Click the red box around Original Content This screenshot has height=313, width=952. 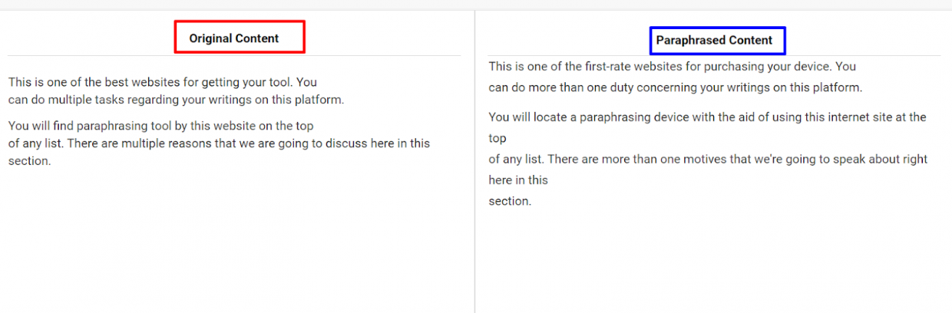240,37
